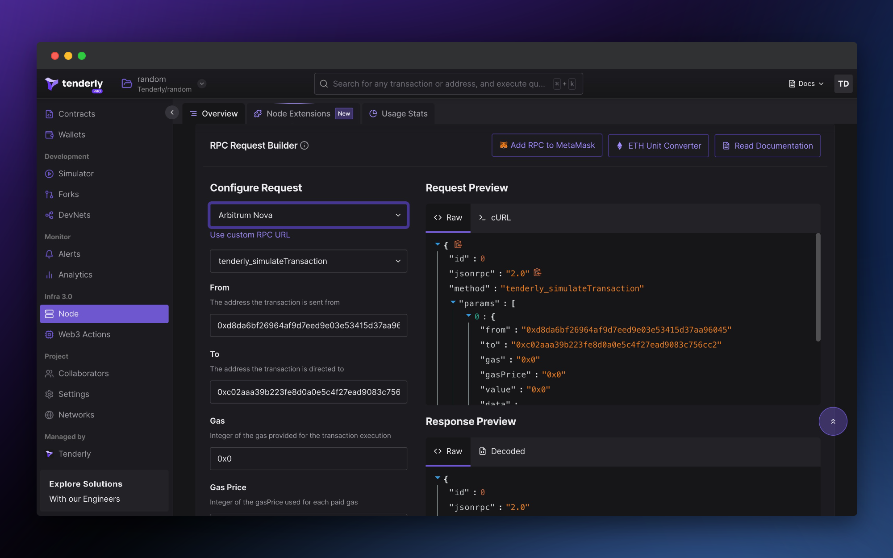This screenshot has height=558, width=893.
Task: Switch request preview to cURL tab
Action: click(x=495, y=218)
